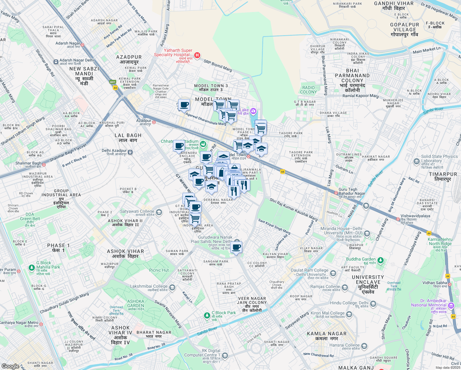The width and height of the screenshot is (461, 370).
Task: Click the coffee cup marker on GT Karnal Road Industrial Area
Action: 195,207
